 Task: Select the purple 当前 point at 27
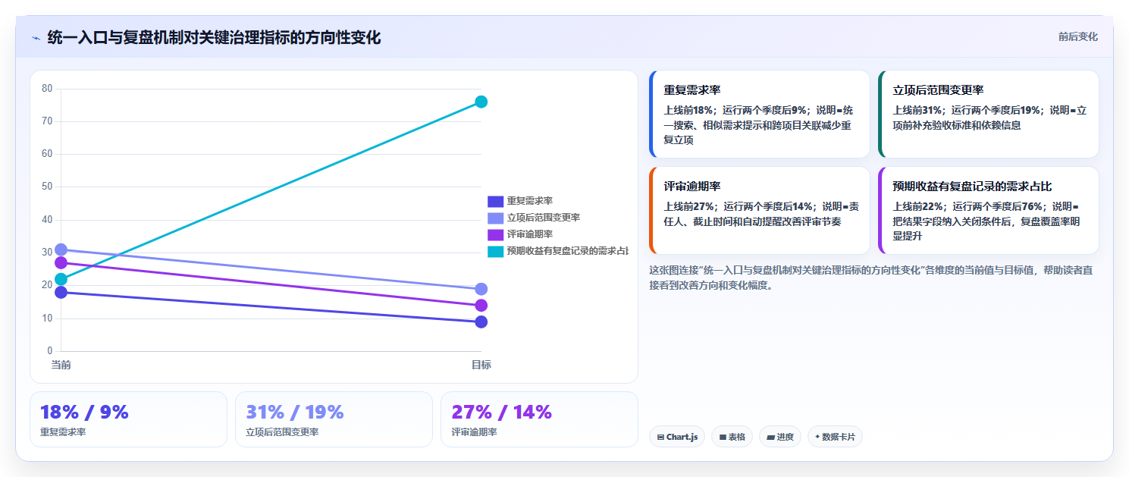click(61, 262)
